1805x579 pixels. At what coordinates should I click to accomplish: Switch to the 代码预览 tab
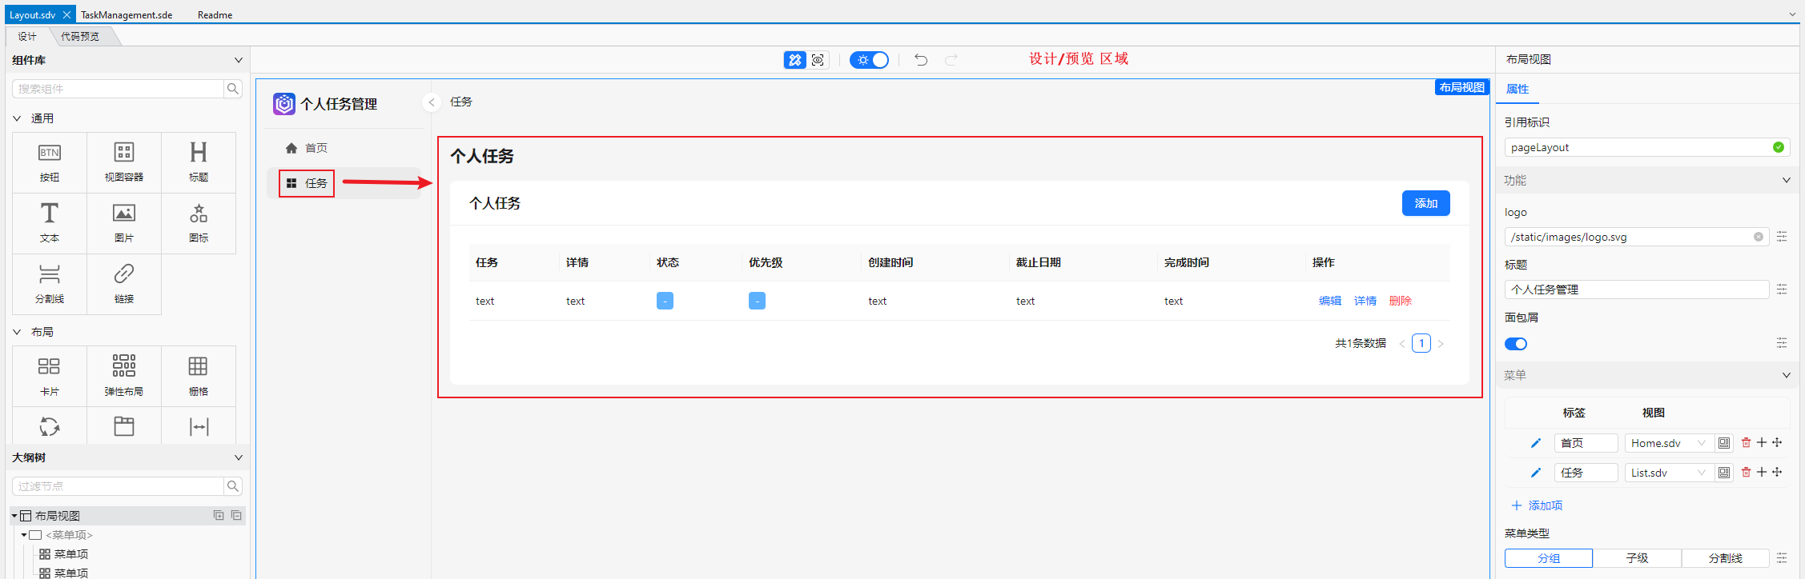(80, 37)
